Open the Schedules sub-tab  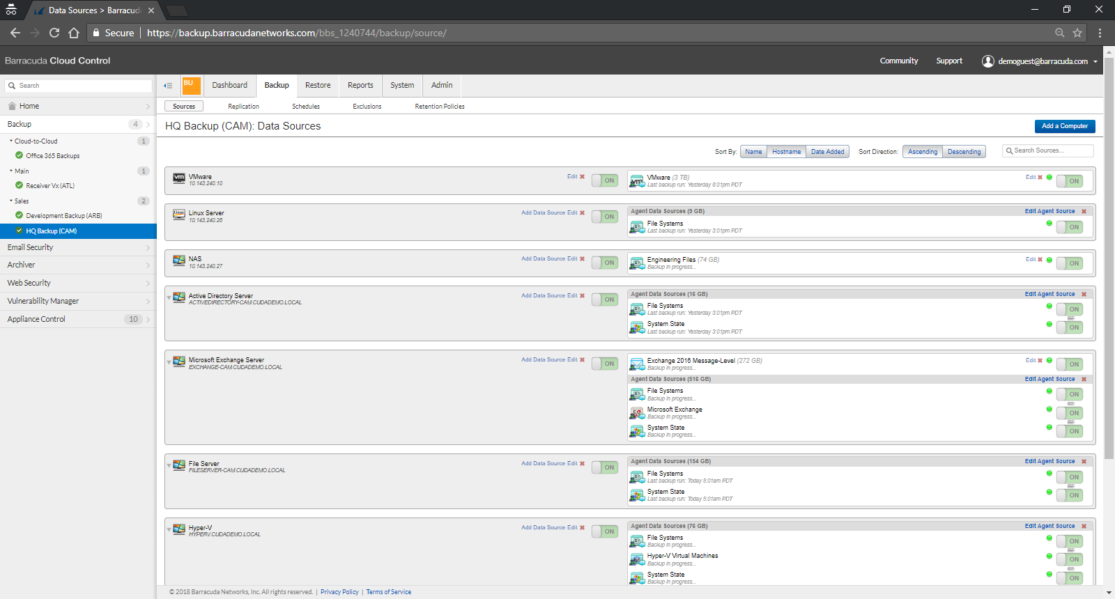306,107
